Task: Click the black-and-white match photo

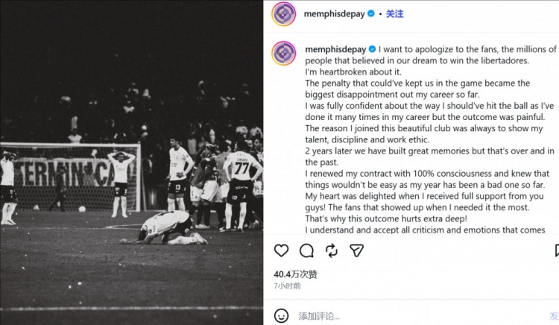Action: 131,162
